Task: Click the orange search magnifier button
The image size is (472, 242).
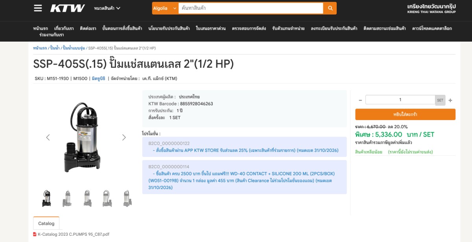Action: (x=330, y=8)
